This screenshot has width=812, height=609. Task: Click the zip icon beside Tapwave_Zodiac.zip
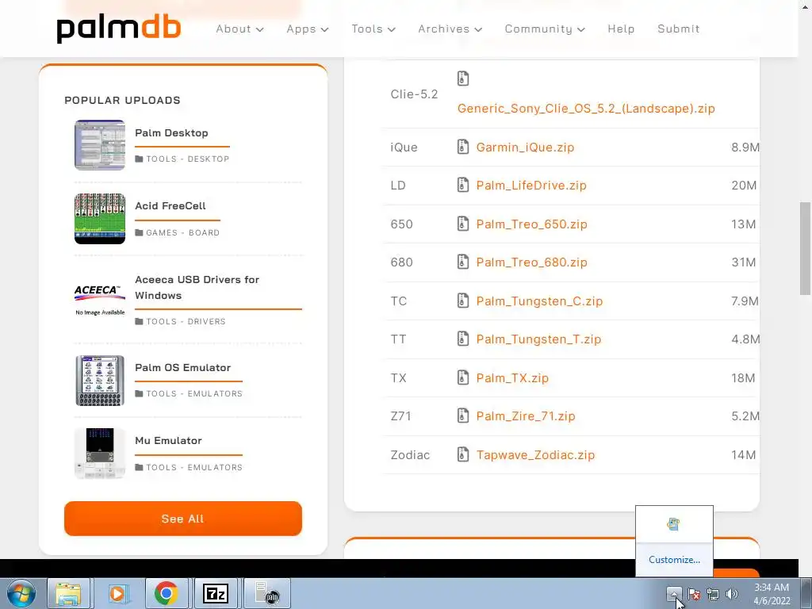(463, 454)
